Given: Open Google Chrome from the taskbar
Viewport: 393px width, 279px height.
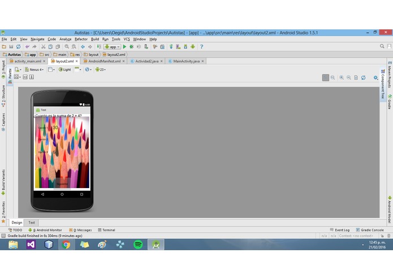Looking at the screenshot, I should coord(66,245).
